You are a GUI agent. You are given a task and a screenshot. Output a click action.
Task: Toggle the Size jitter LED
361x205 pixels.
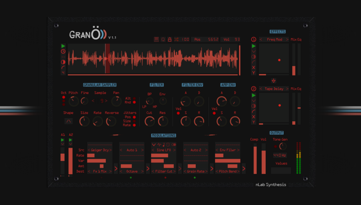tap(134, 121)
